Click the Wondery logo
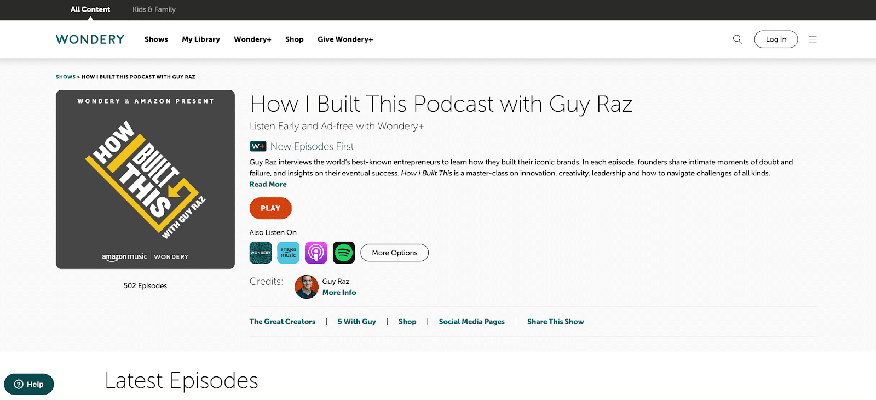The width and height of the screenshot is (876, 400). (x=90, y=39)
